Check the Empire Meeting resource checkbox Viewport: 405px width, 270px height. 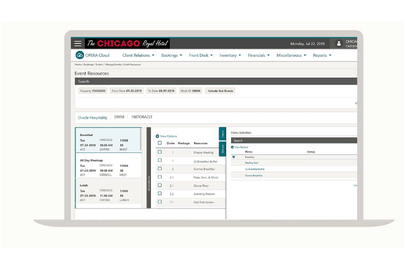point(160,152)
